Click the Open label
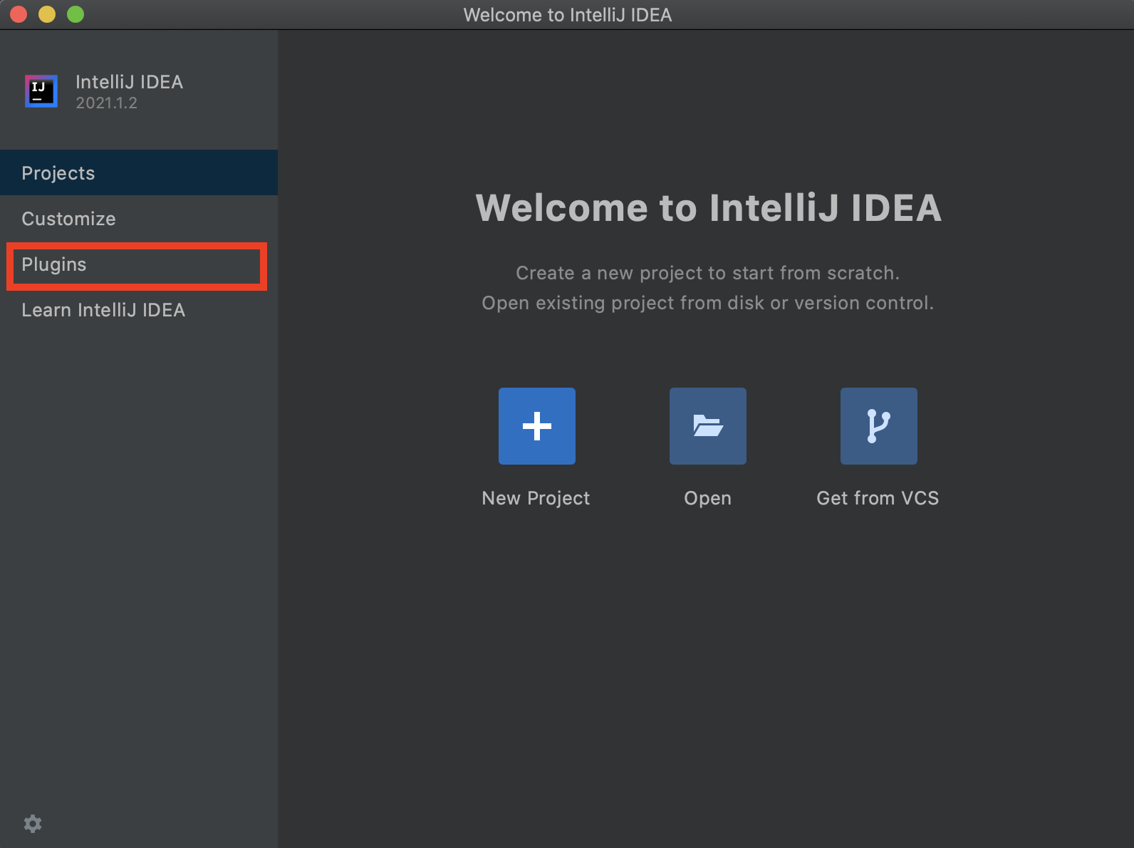The image size is (1134, 848). coord(708,498)
